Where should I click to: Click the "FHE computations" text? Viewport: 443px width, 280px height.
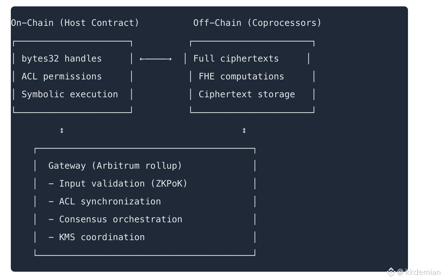click(241, 77)
